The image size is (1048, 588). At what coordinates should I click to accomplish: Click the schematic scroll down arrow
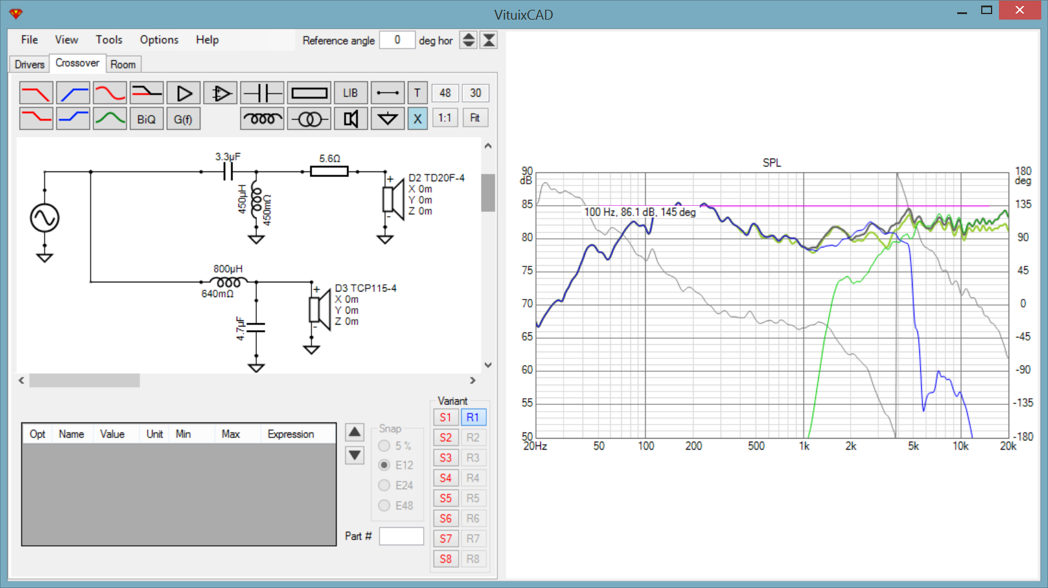488,365
